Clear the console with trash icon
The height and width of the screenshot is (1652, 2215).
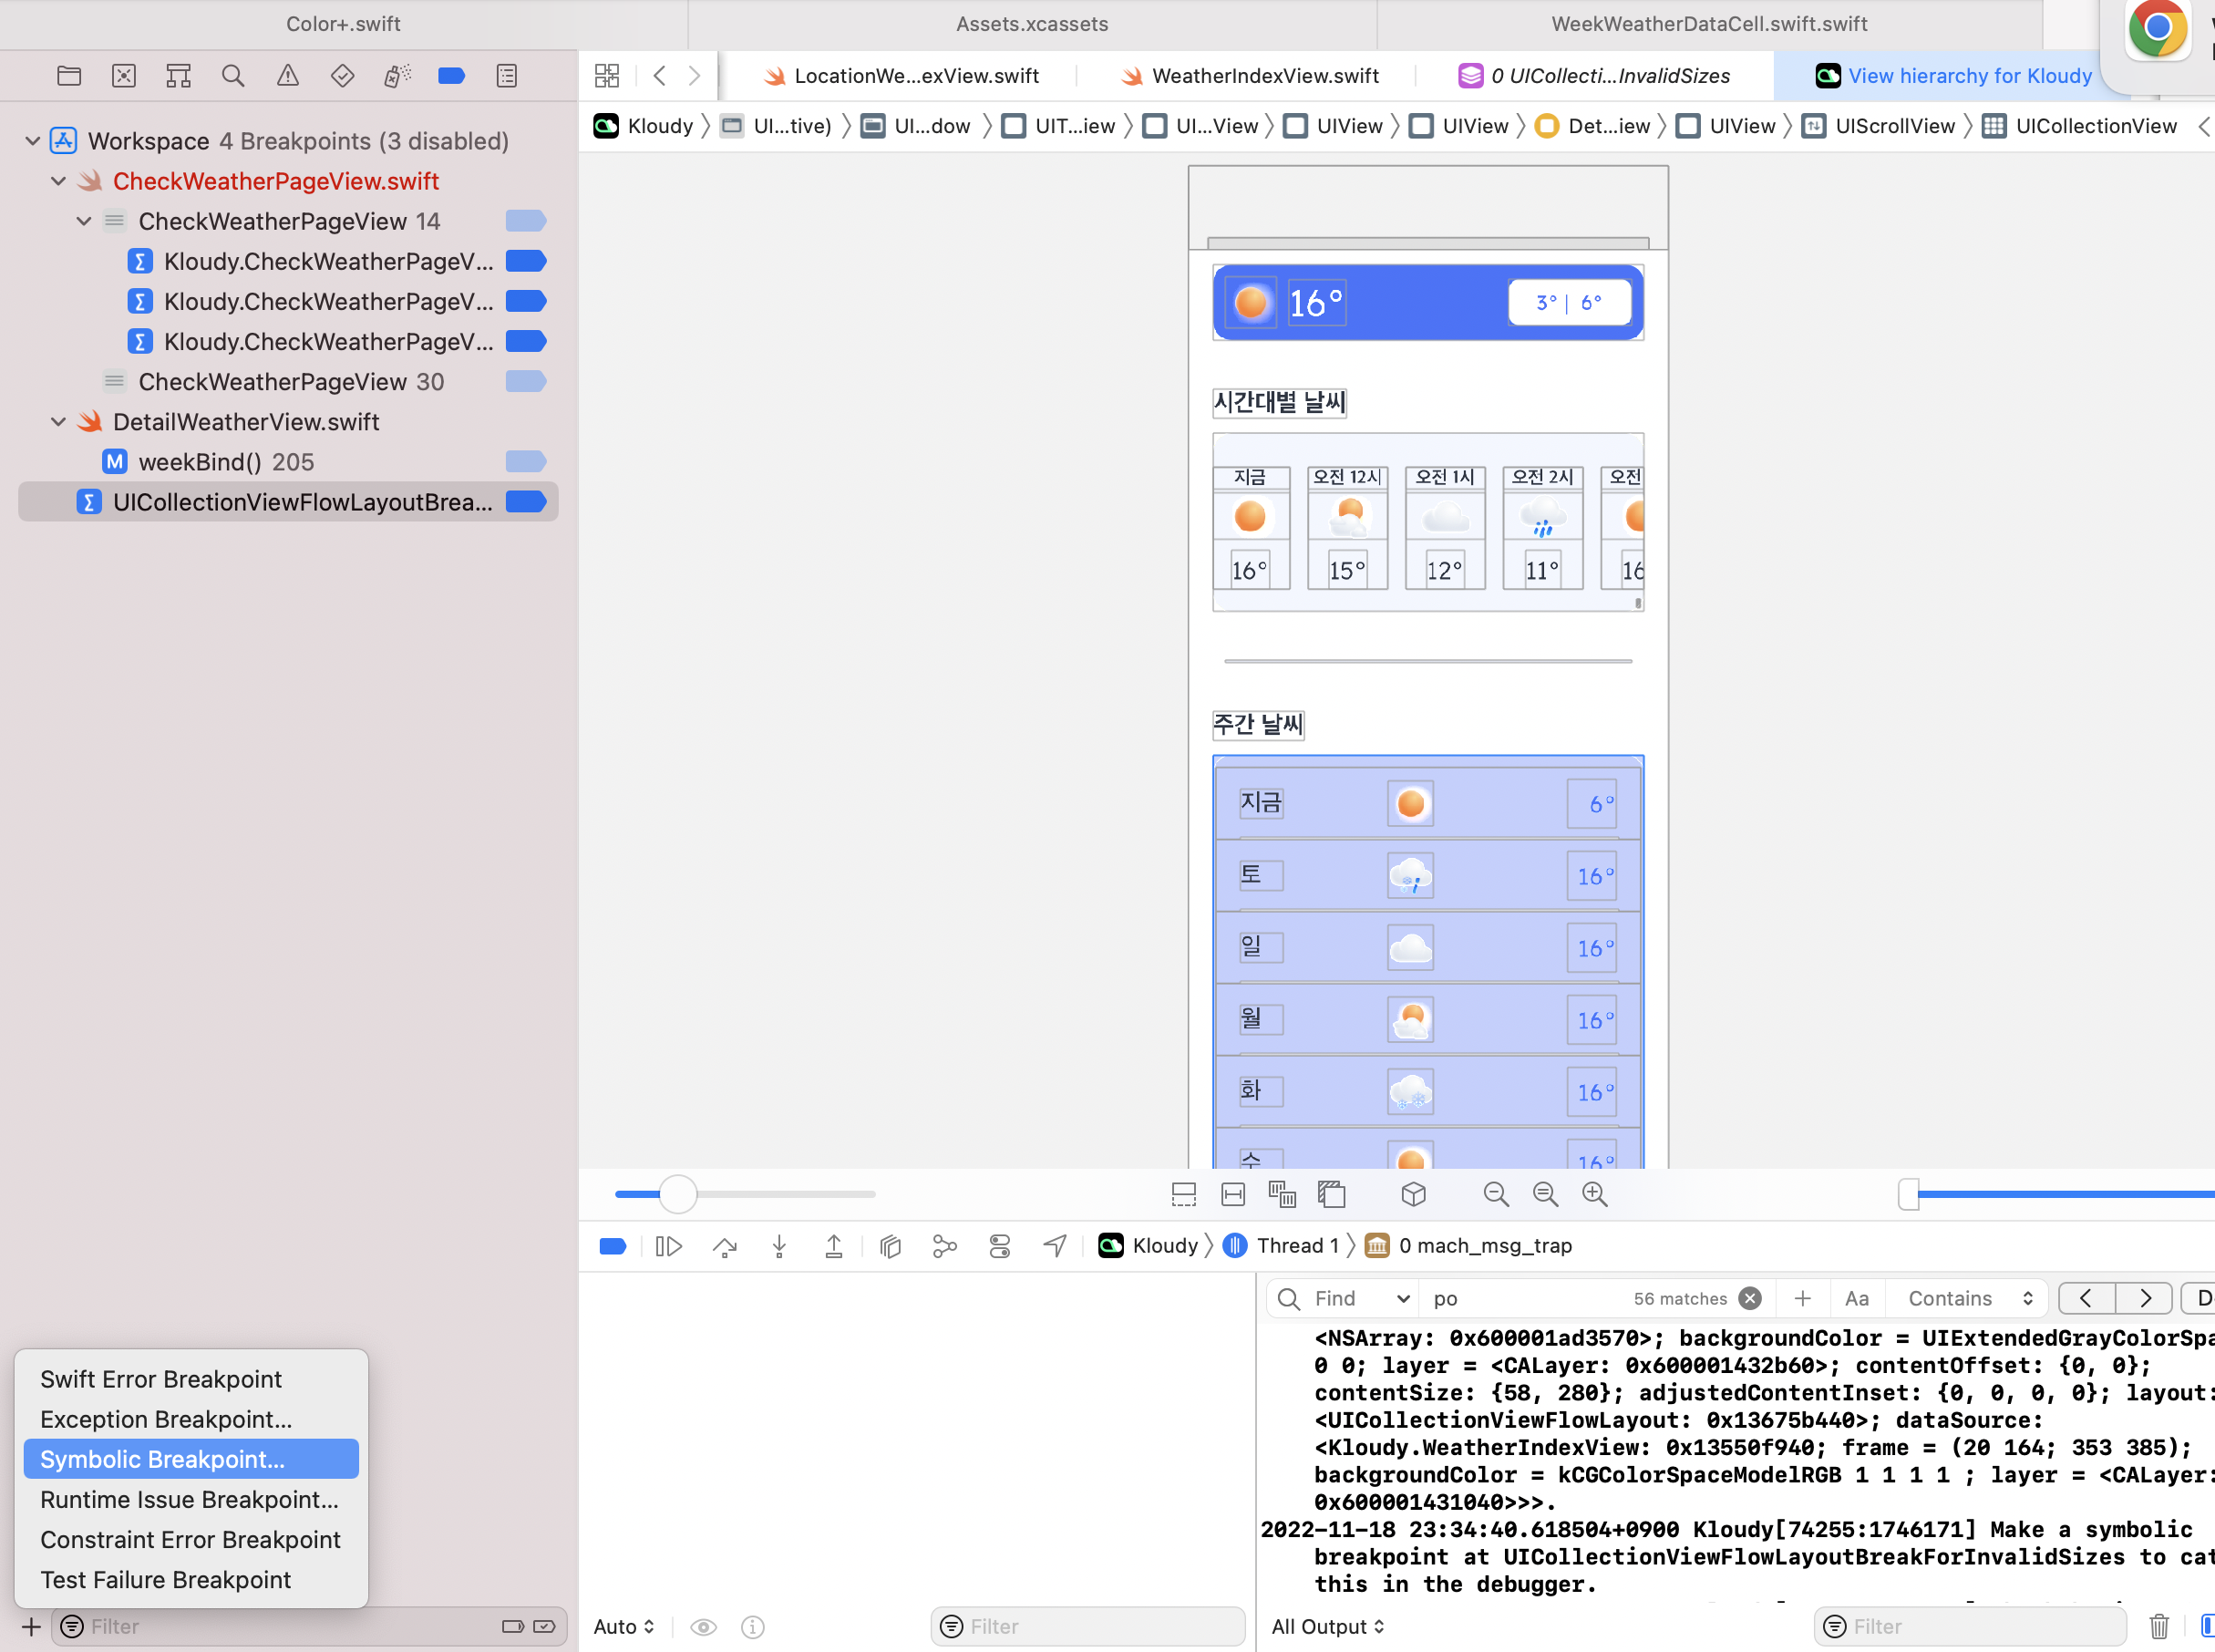click(2159, 1626)
